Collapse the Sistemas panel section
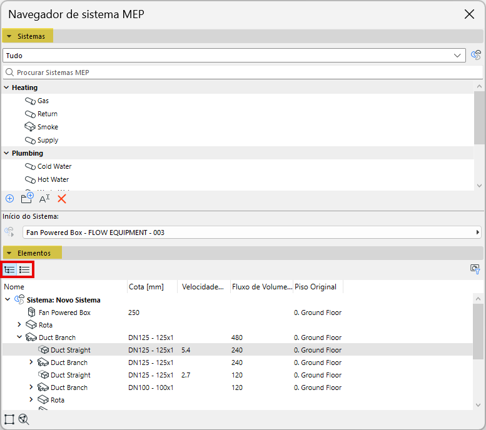Screen dimensions: 486x430 (x=9, y=36)
